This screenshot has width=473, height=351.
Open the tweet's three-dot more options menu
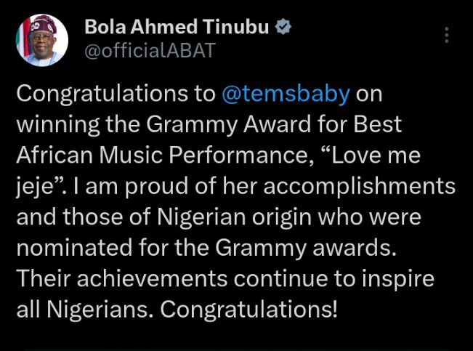[x=447, y=36]
